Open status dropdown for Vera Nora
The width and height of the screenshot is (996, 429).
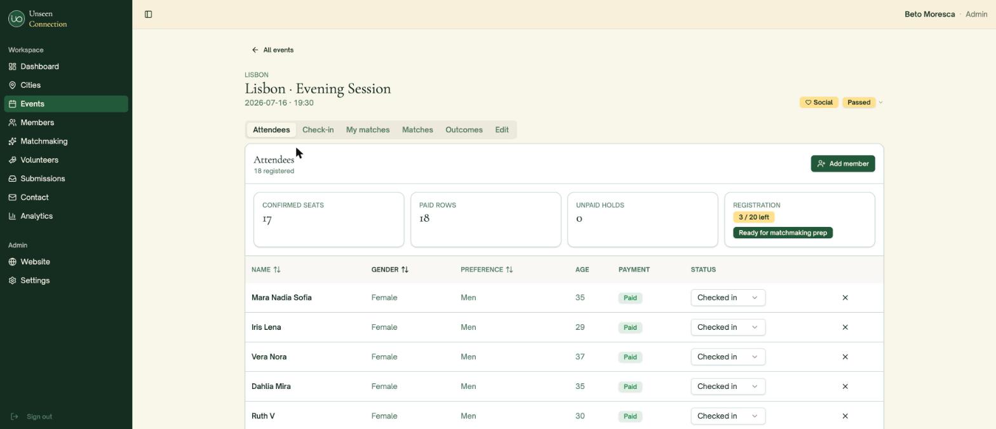coord(728,357)
